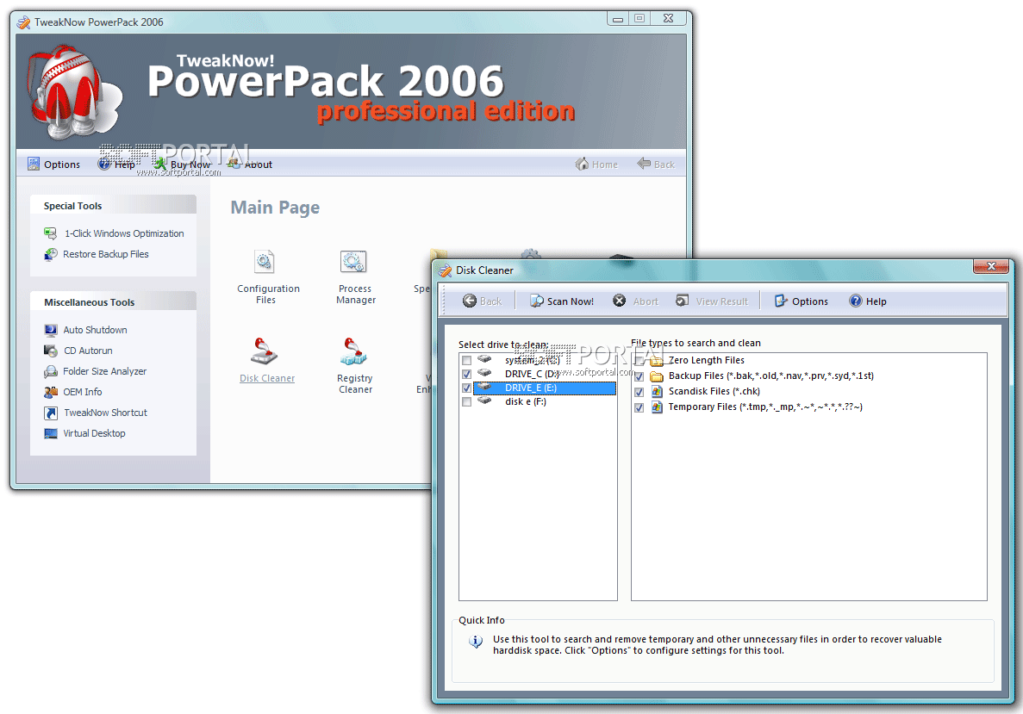This screenshot has height=714, width=1023.
Task: Click Abort icon in Disk Cleaner
Action: point(619,301)
